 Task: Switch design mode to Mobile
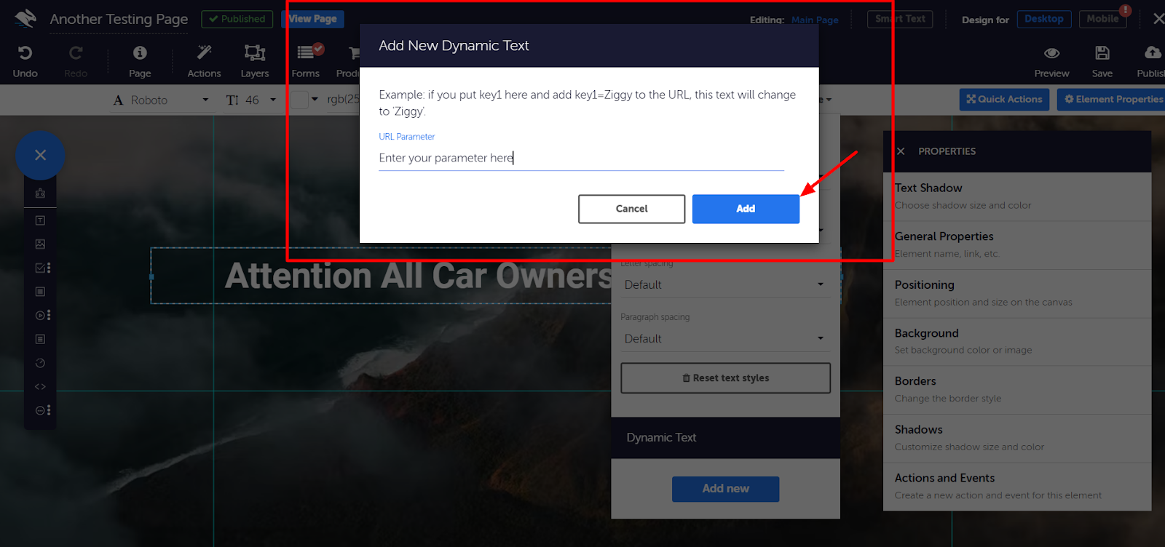click(1102, 19)
